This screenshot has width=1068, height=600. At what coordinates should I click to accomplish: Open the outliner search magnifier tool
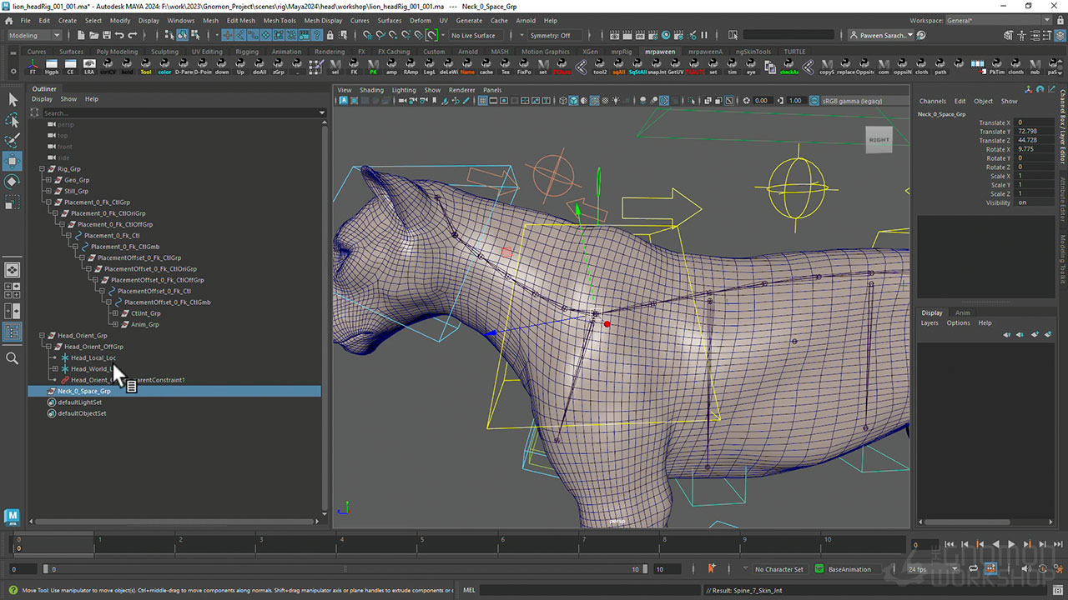(x=13, y=358)
